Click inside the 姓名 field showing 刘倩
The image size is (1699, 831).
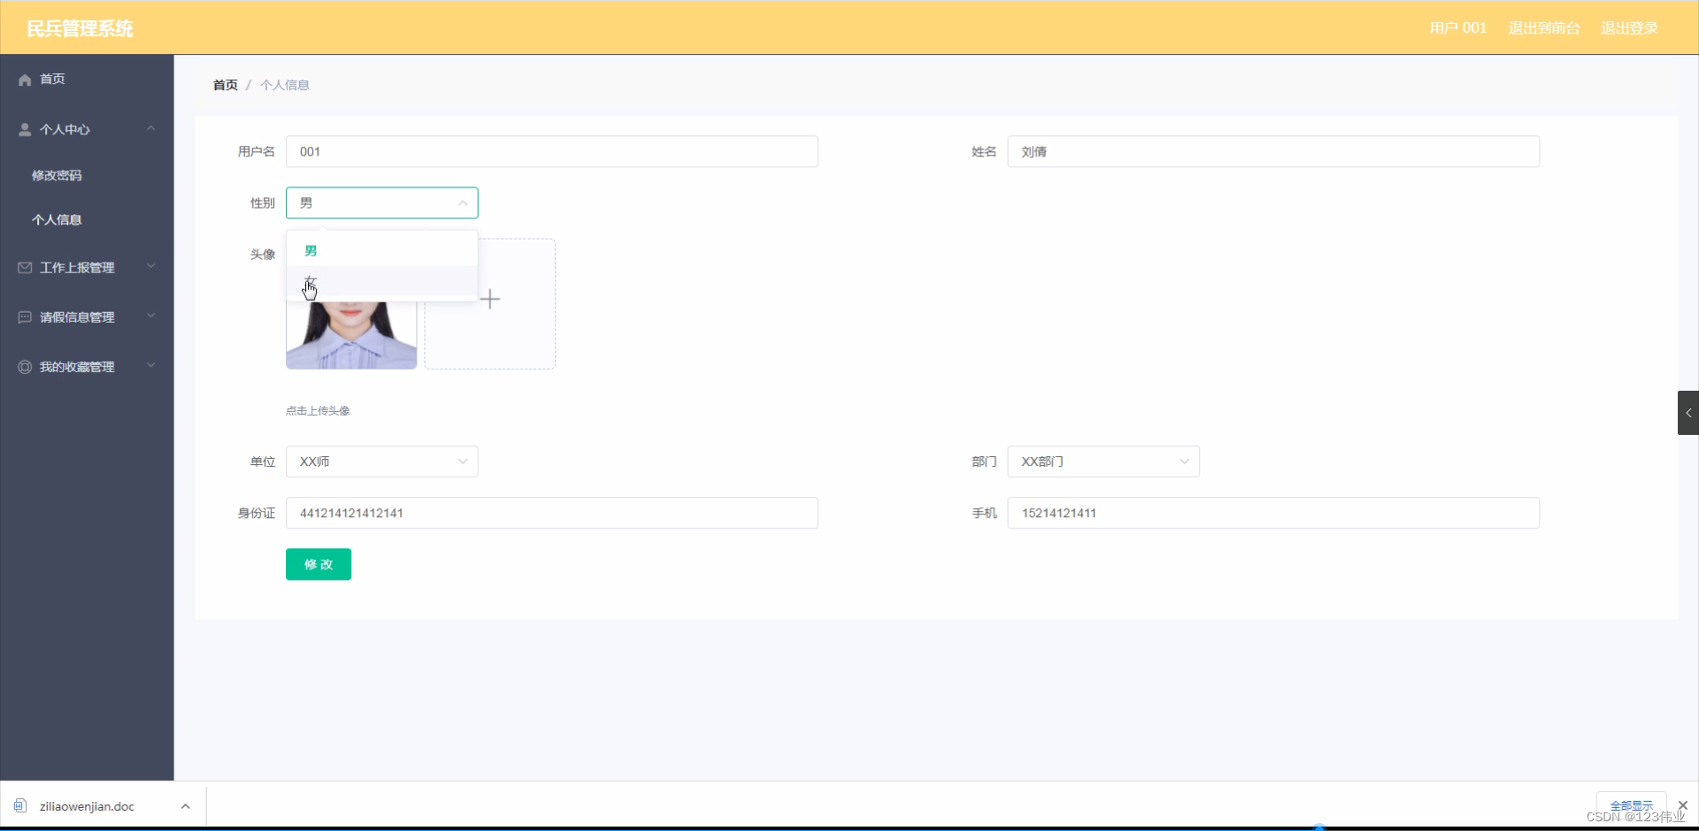(x=1272, y=151)
